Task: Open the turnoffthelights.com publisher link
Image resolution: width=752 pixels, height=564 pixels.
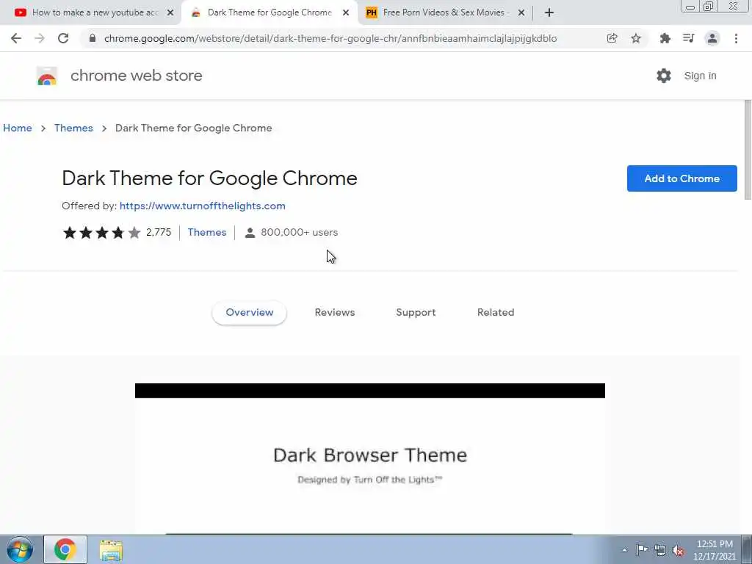Action: pyautogui.click(x=203, y=206)
